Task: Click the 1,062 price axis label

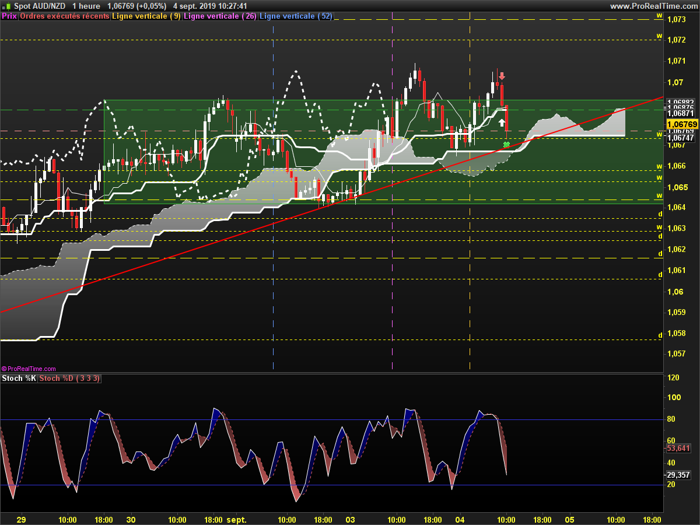Action: click(x=677, y=249)
